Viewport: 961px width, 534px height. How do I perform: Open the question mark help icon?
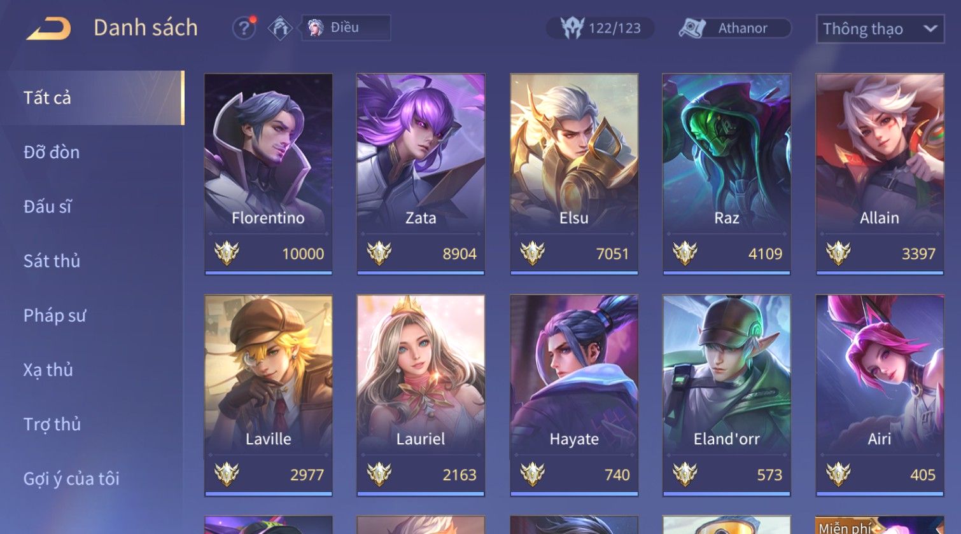pos(244,28)
